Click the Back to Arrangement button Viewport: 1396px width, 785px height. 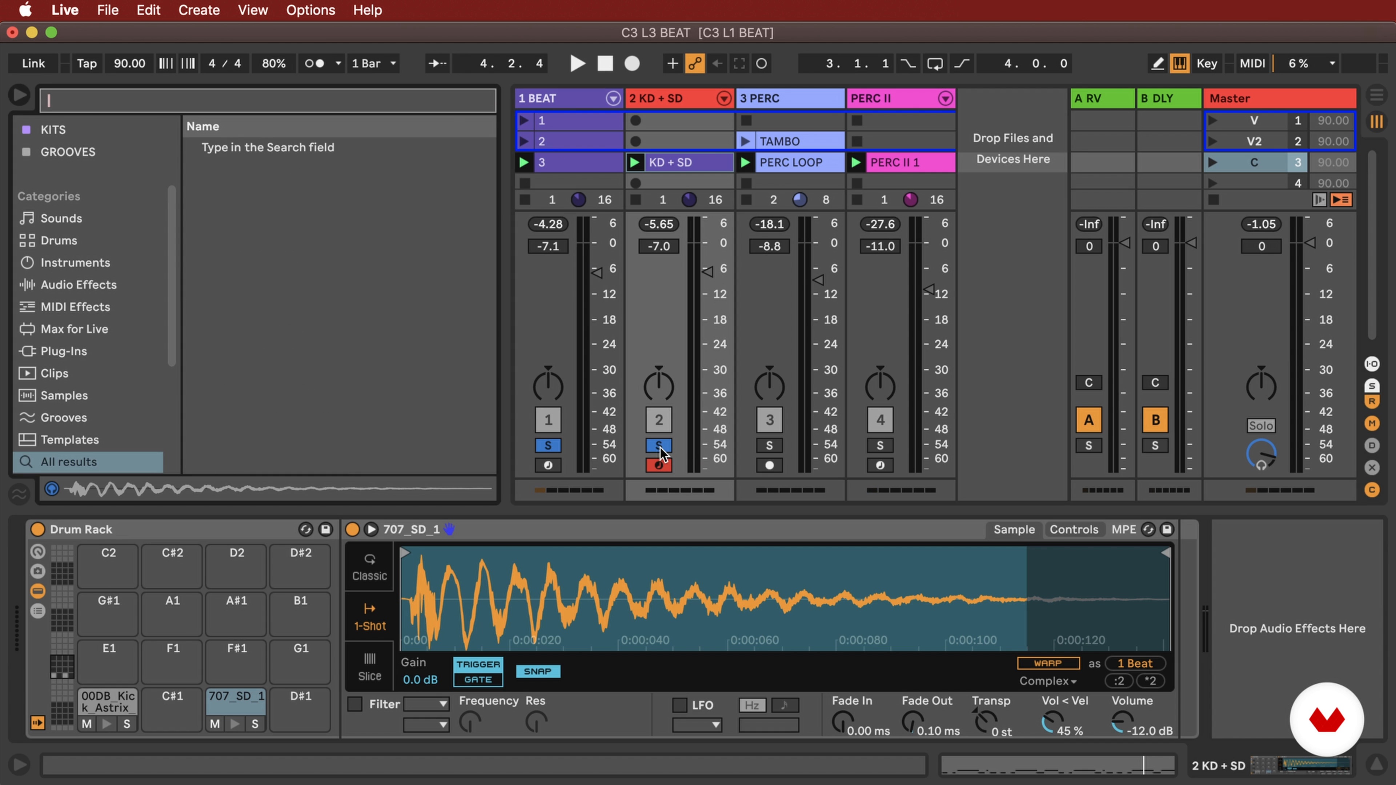pos(1341,200)
